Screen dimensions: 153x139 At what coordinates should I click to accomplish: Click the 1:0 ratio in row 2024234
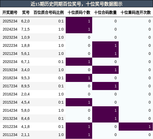point(61,29)
